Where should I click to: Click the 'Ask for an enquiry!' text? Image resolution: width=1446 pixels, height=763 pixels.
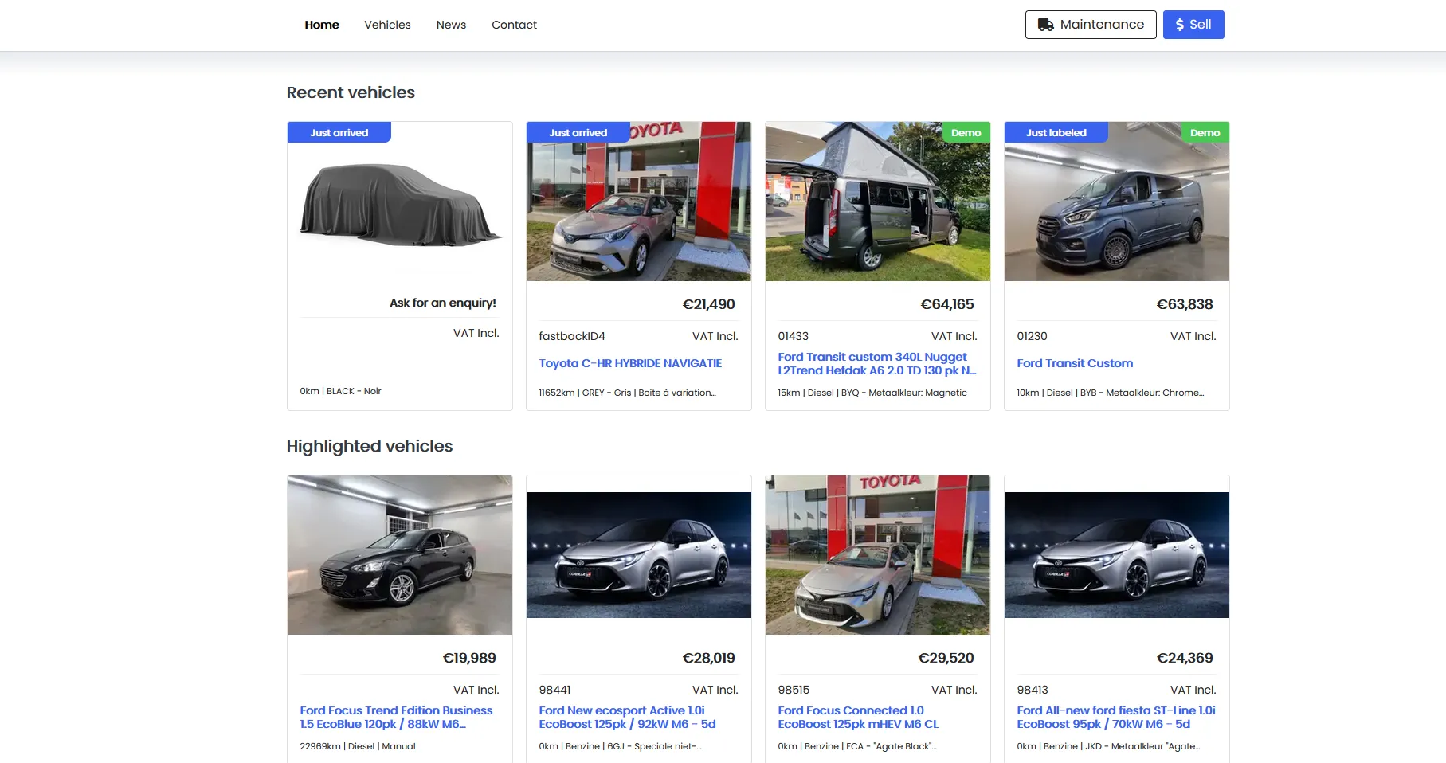click(x=443, y=303)
